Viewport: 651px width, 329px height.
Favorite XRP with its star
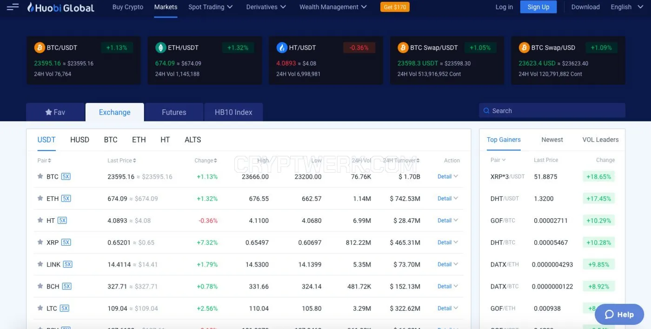(x=40, y=242)
